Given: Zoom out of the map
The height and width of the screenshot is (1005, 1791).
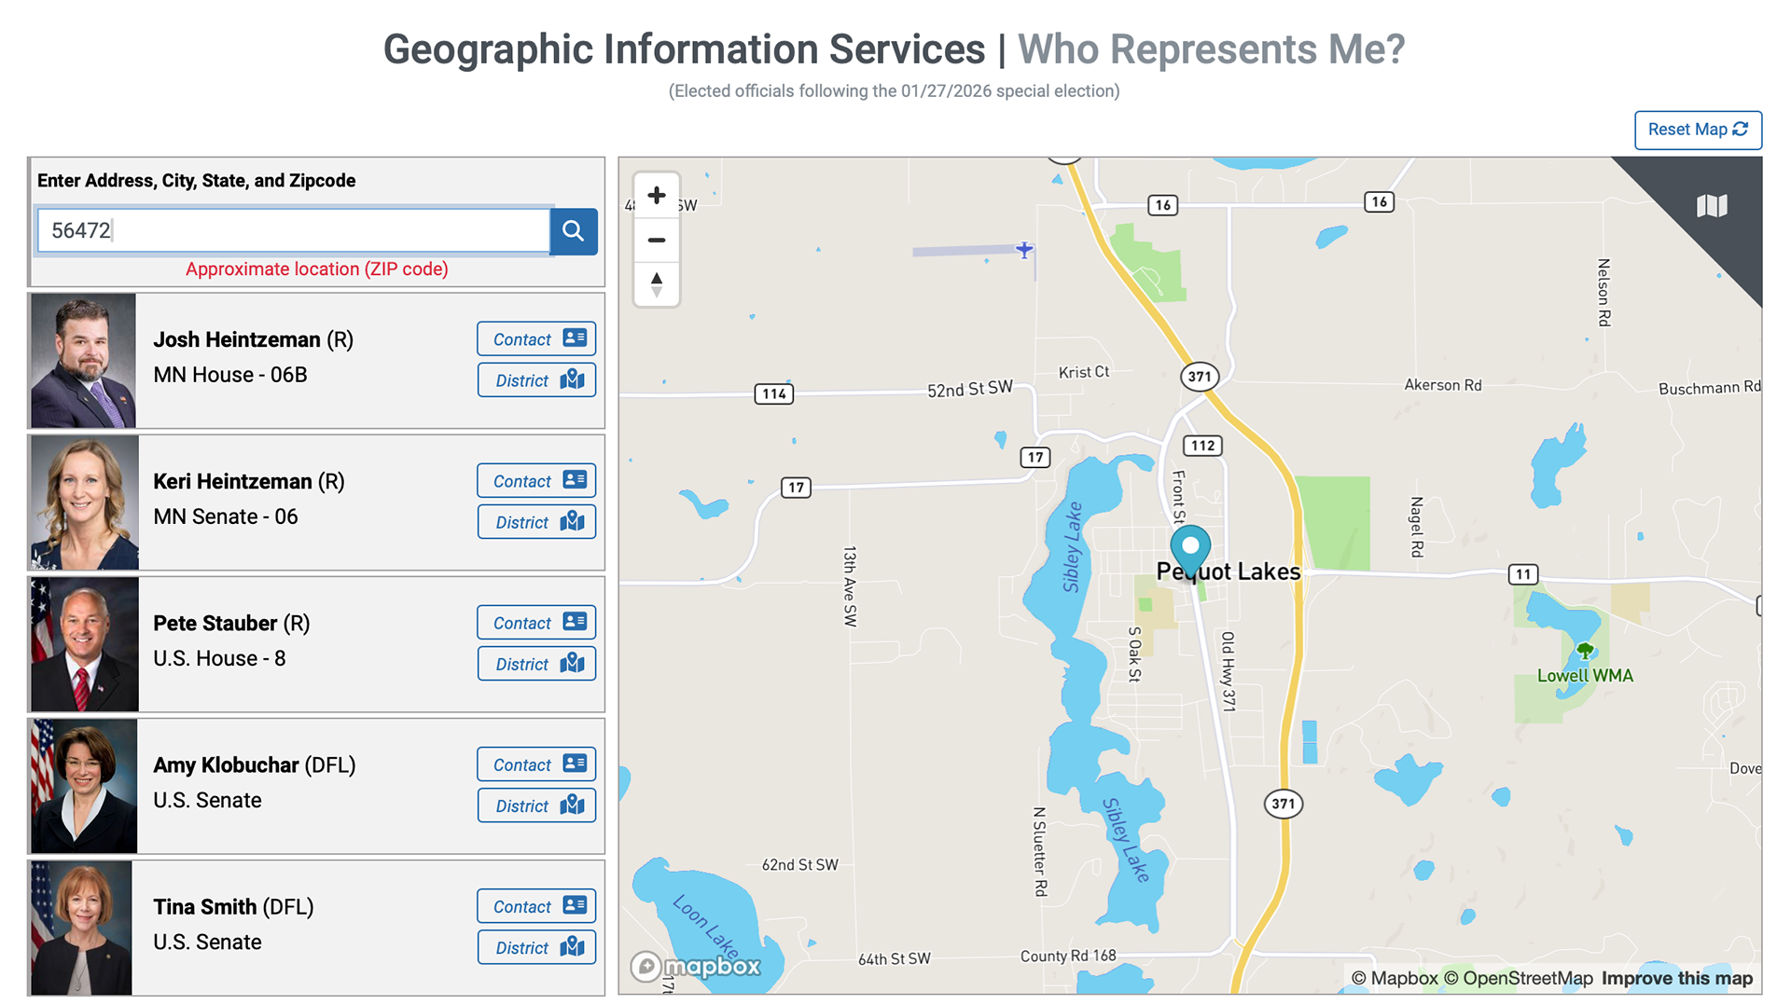Looking at the screenshot, I should pos(657,241).
